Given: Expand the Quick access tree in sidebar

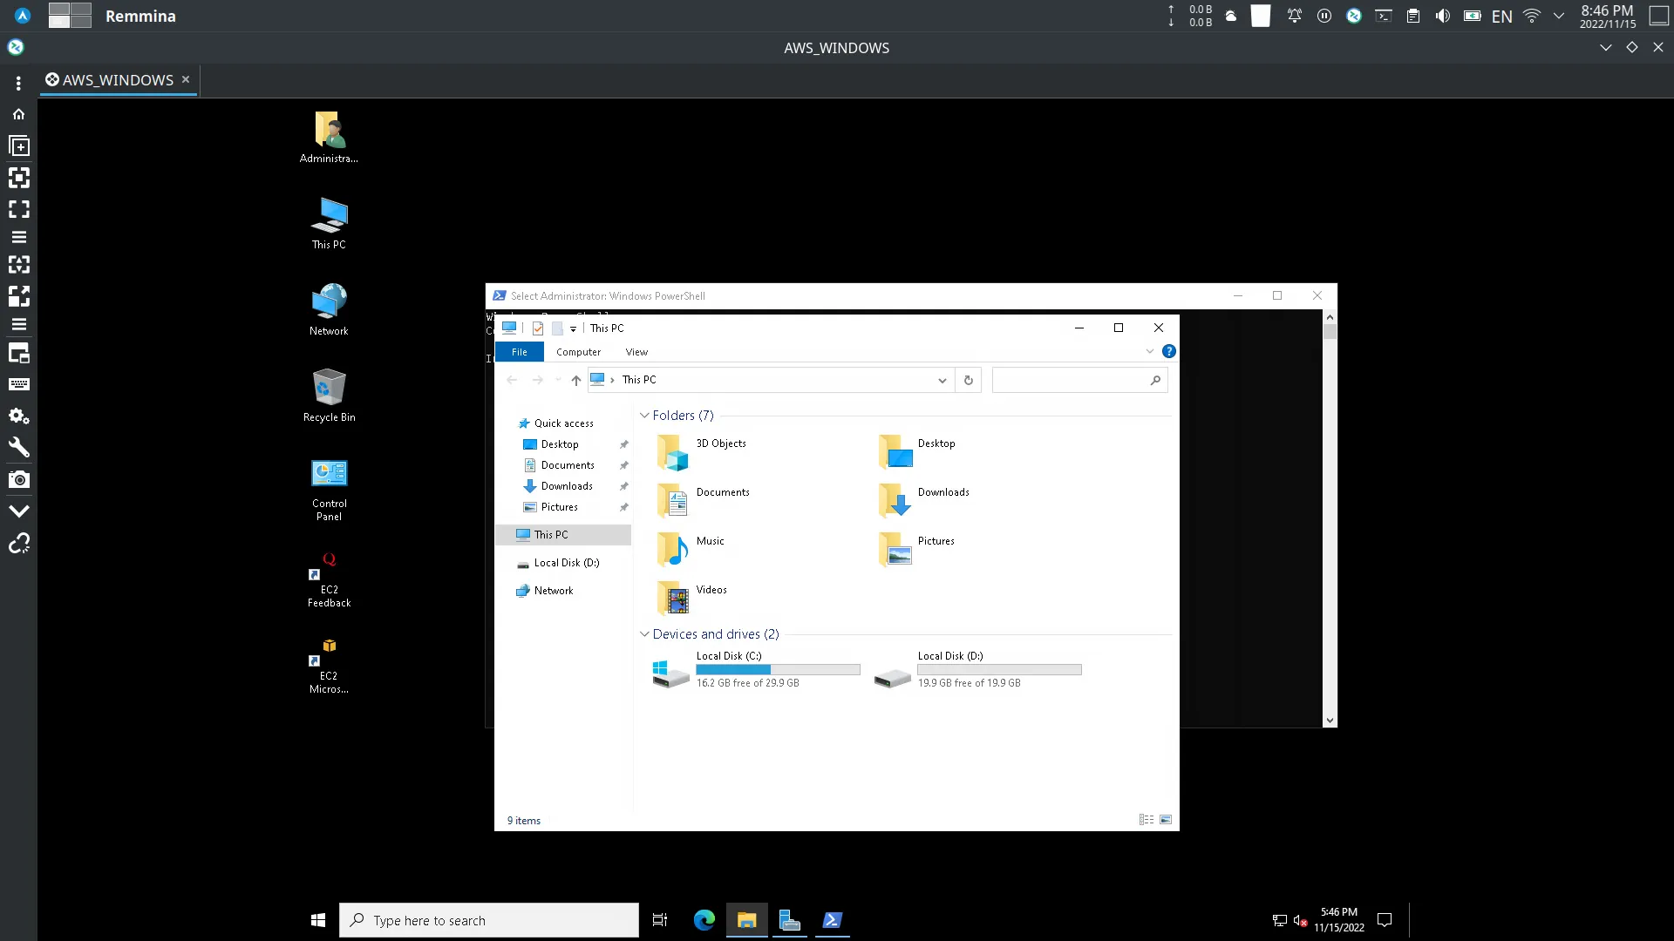Looking at the screenshot, I should pos(509,423).
